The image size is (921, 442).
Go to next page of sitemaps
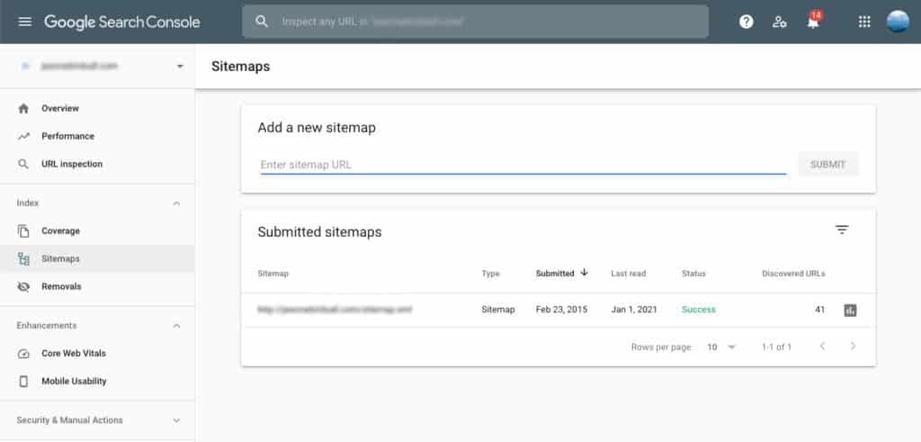pos(853,347)
